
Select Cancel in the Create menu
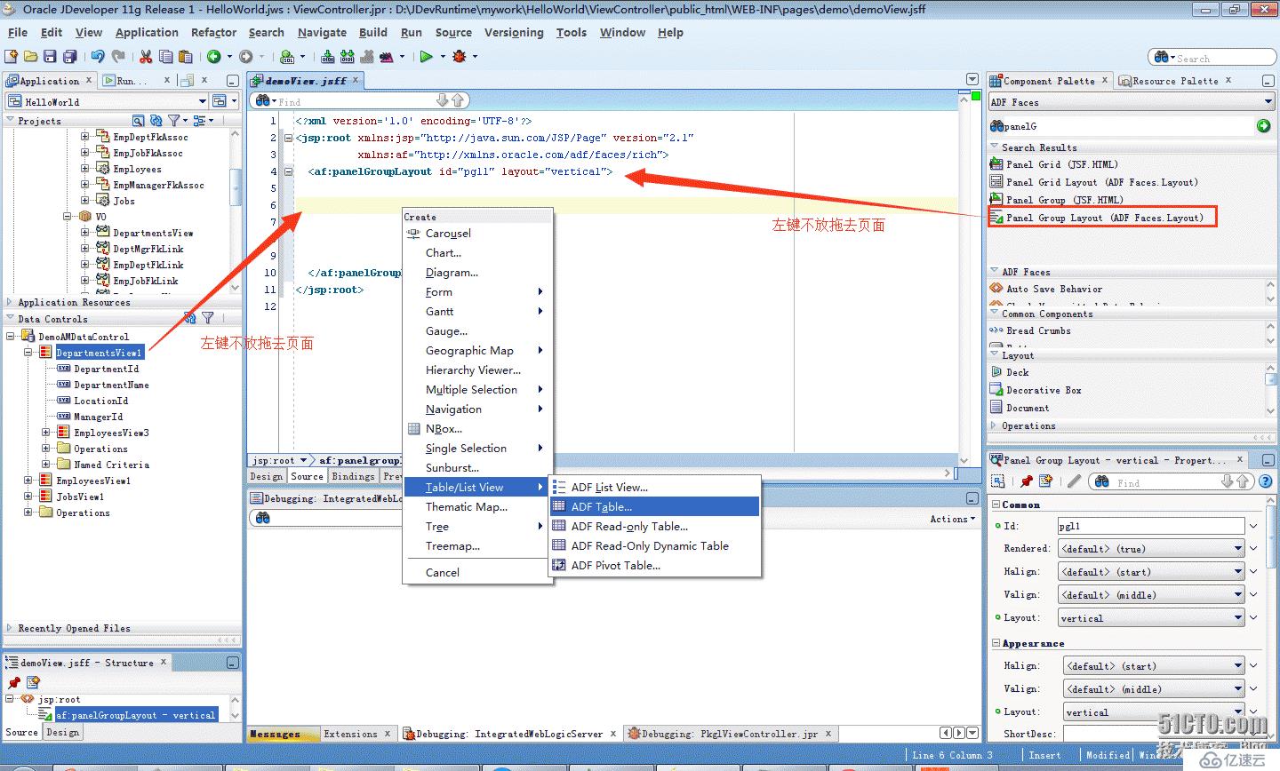click(477, 572)
